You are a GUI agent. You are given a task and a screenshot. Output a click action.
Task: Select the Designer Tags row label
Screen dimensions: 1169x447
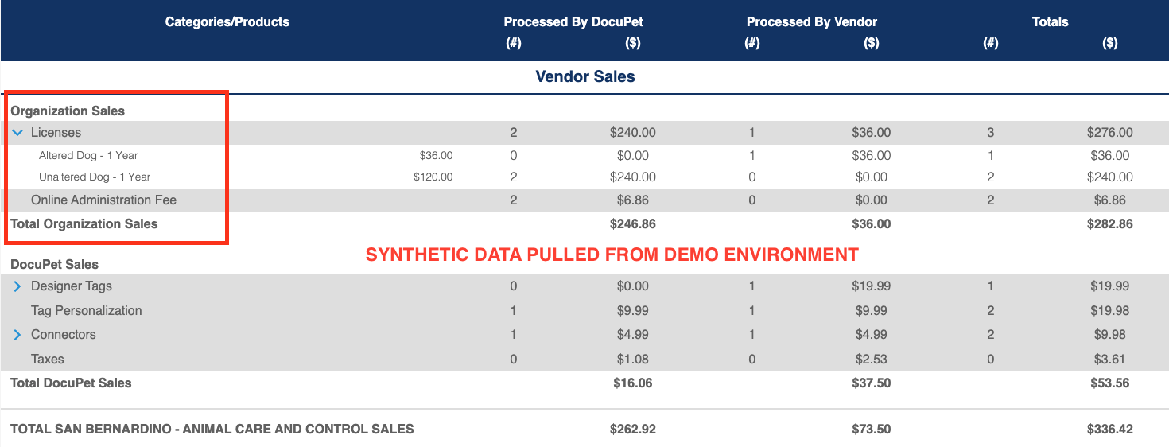72,286
